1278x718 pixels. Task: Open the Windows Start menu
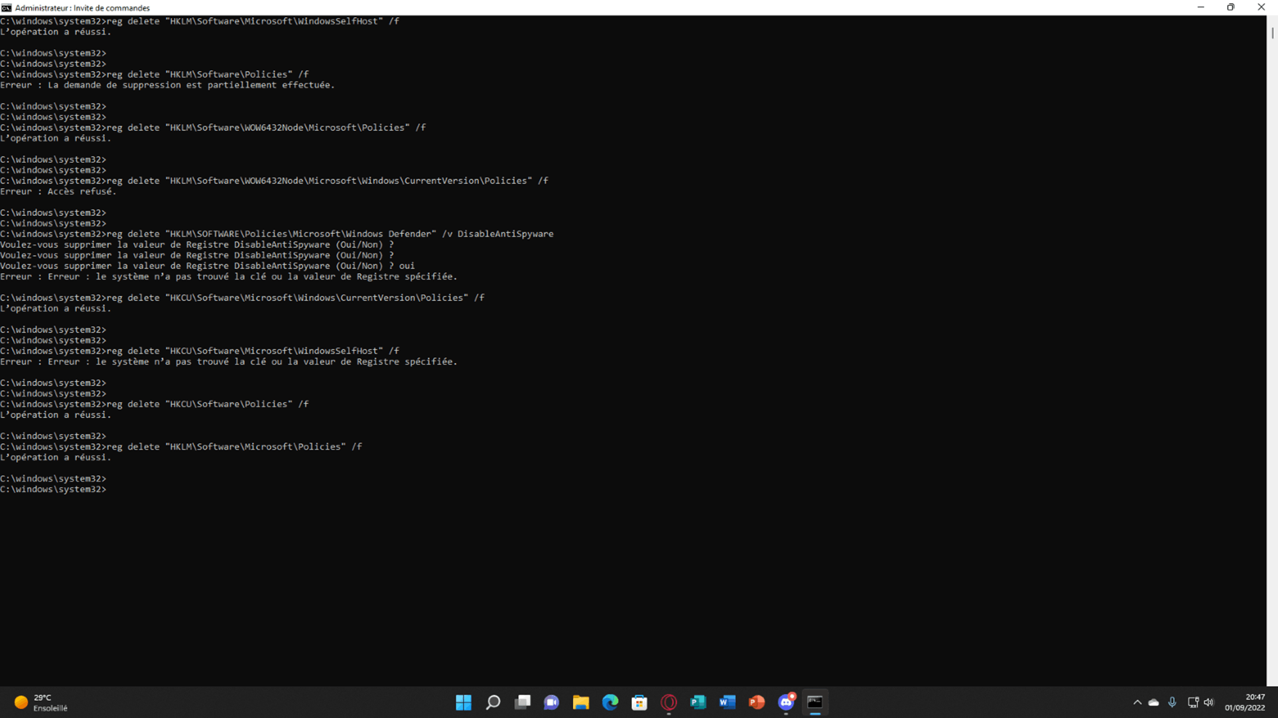(x=464, y=702)
